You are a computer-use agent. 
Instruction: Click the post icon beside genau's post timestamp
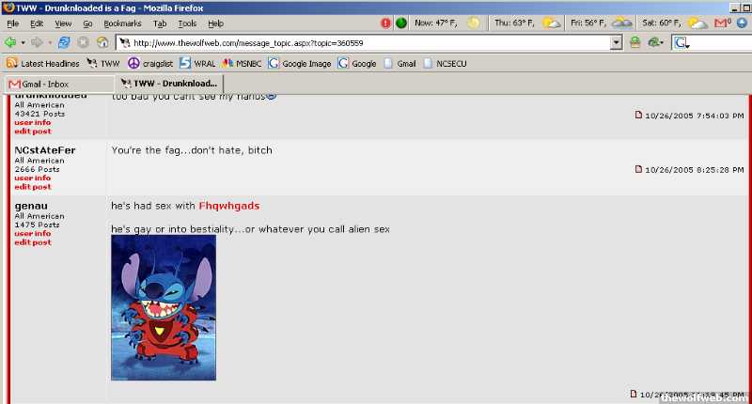(634, 394)
